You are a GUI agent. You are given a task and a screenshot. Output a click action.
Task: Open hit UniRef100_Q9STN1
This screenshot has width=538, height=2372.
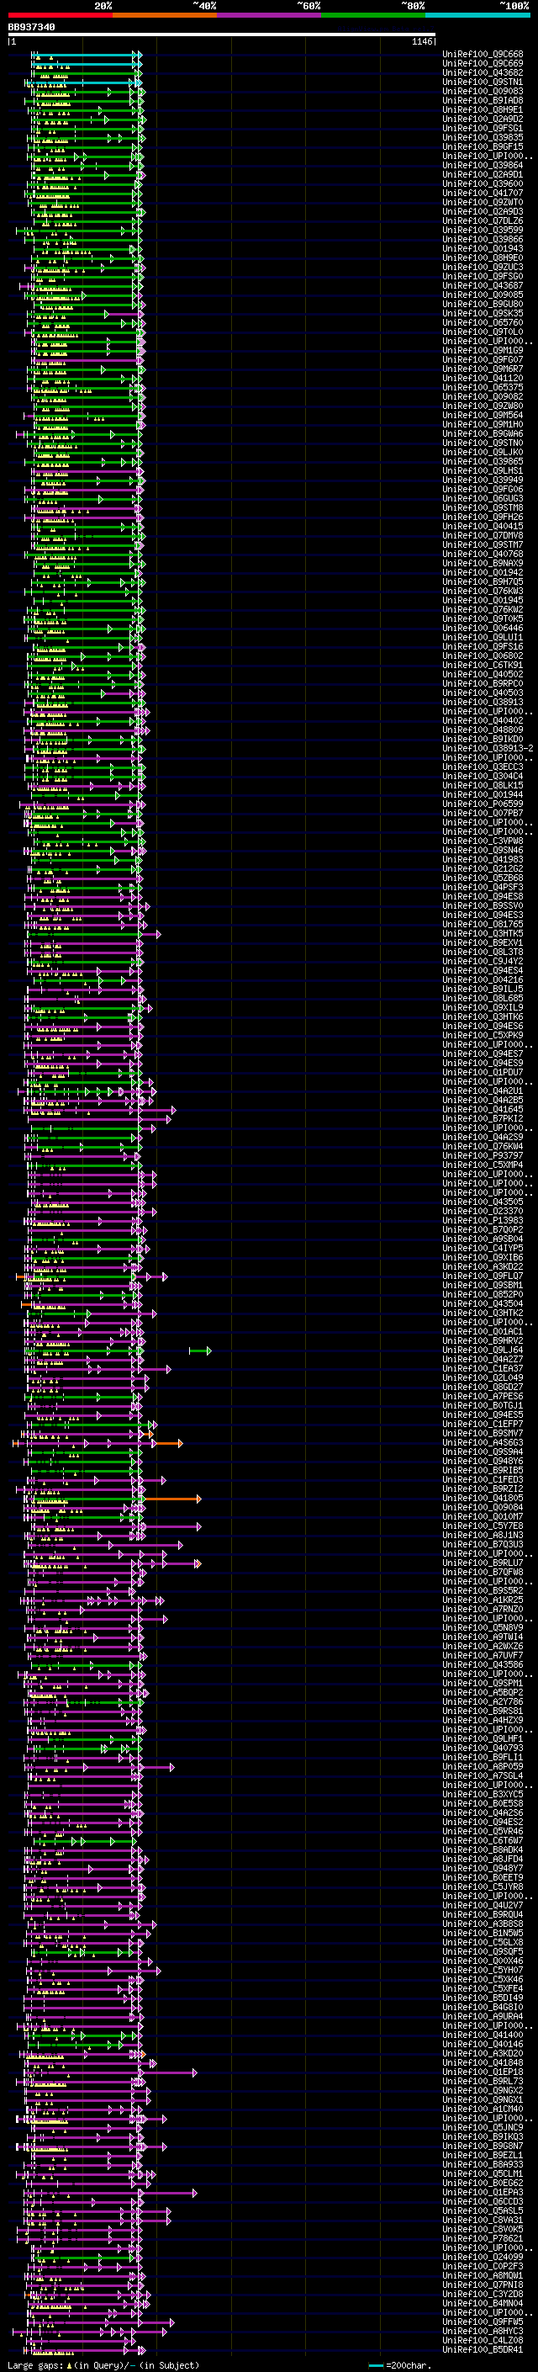pos(483,82)
